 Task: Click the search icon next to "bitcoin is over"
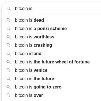click(9, 95)
